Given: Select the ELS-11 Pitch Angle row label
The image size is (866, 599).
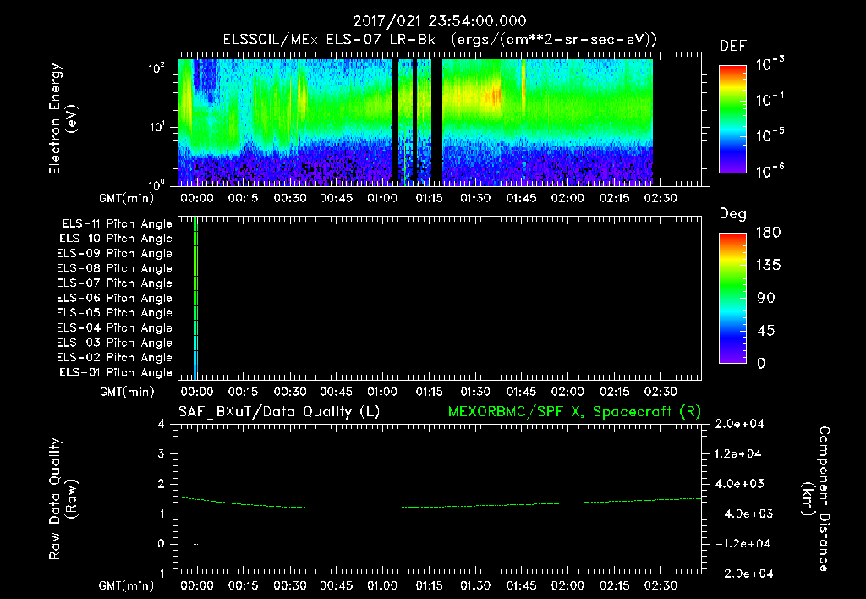Looking at the screenshot, I should [117, 224].
